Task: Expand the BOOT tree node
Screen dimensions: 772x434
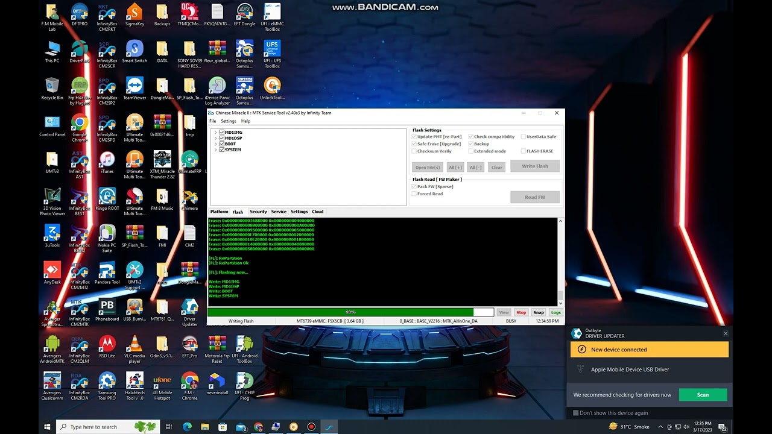Action: point(216,144)
